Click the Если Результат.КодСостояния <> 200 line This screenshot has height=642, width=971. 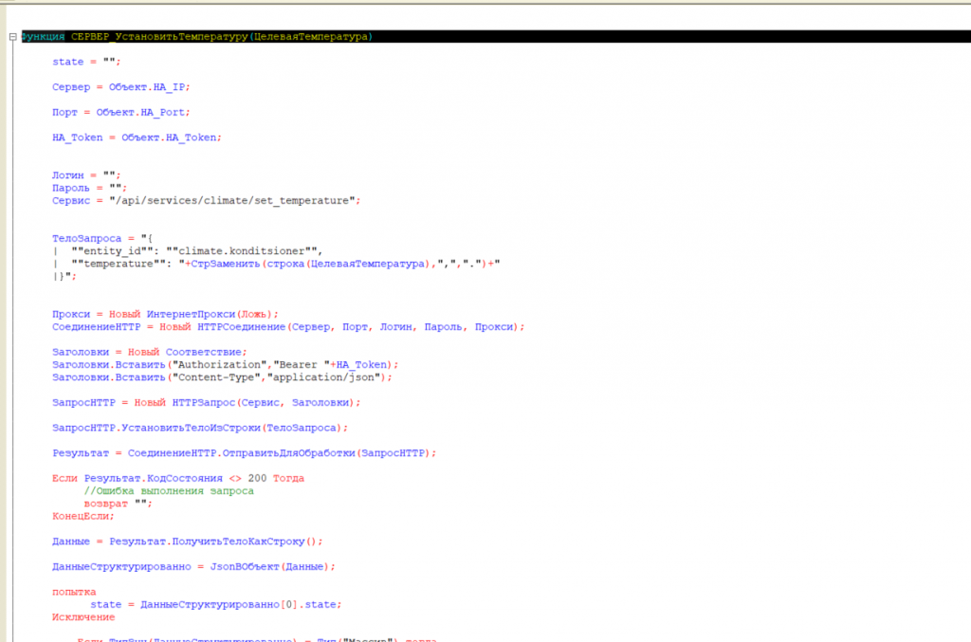tap(177, 479)
